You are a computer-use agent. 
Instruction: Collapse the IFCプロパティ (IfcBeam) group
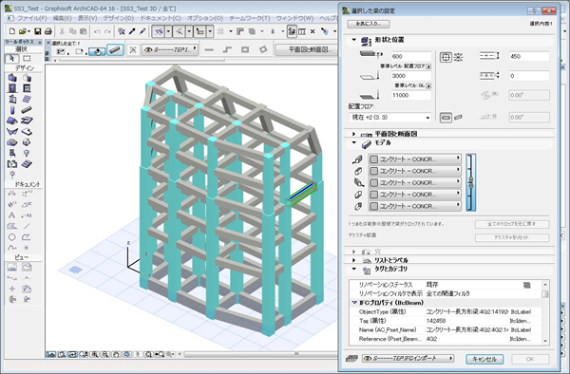click(x=354, y=303)
